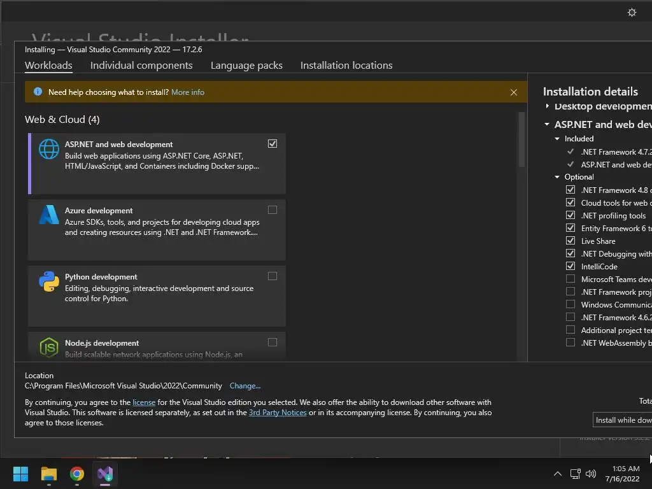Uncheck .NET profiling tools option

(570, 215)
